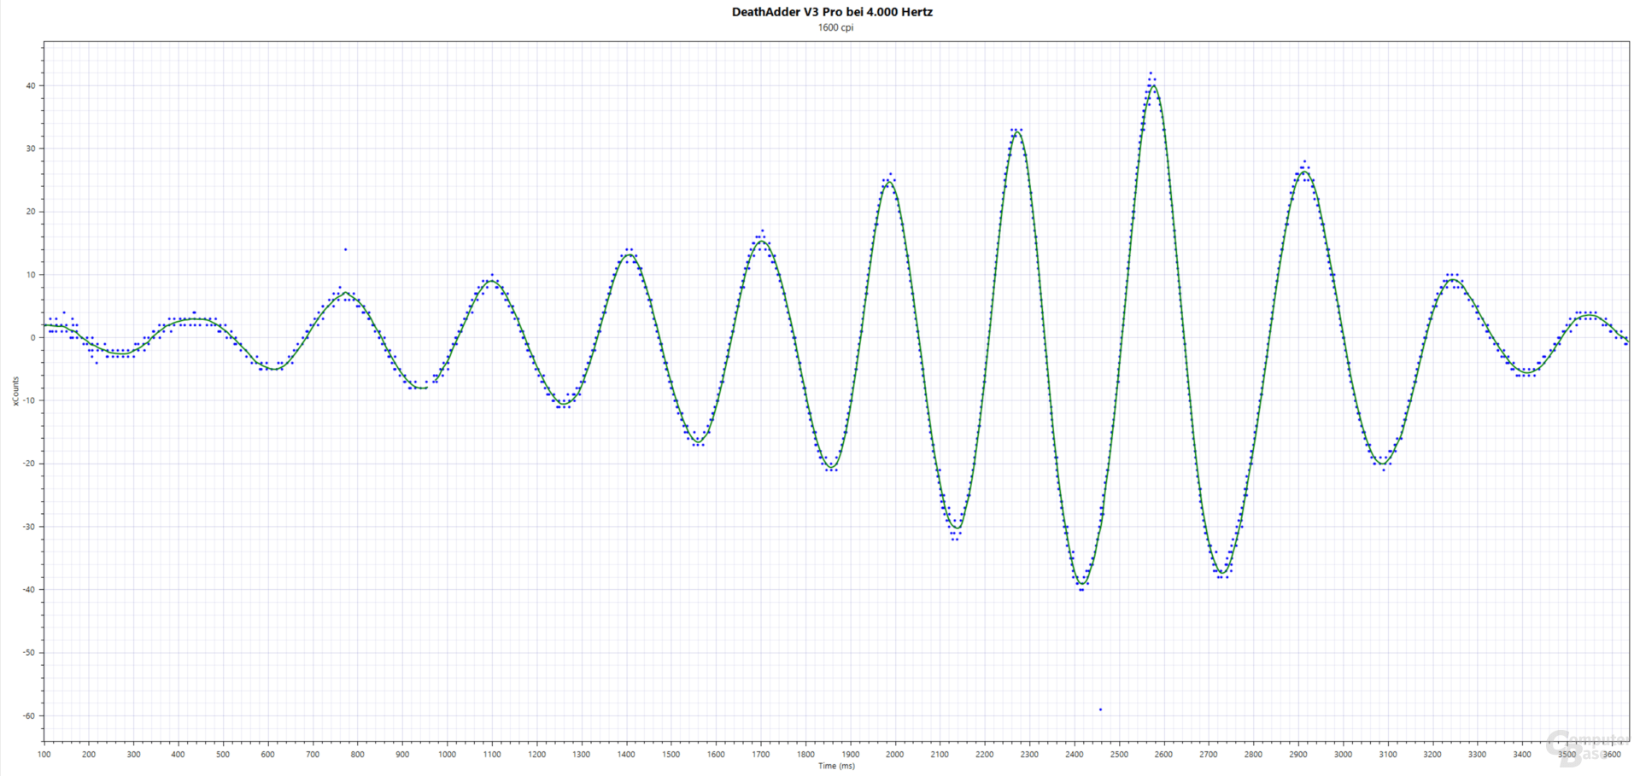Viewport: 1640px width, 776px height.
Task: Click the x-axis tick label "1000"
Action: click(x=447, y=755)
